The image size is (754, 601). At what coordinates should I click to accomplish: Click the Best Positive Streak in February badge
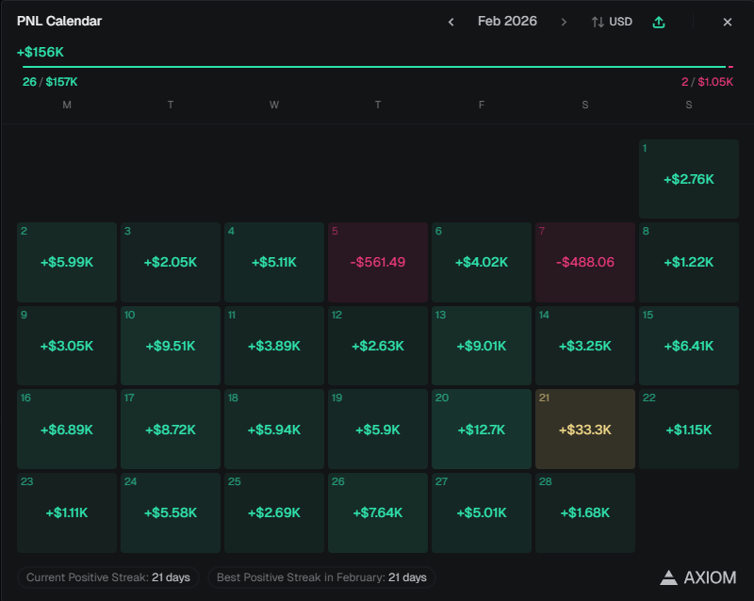click(x=321, y=577)
